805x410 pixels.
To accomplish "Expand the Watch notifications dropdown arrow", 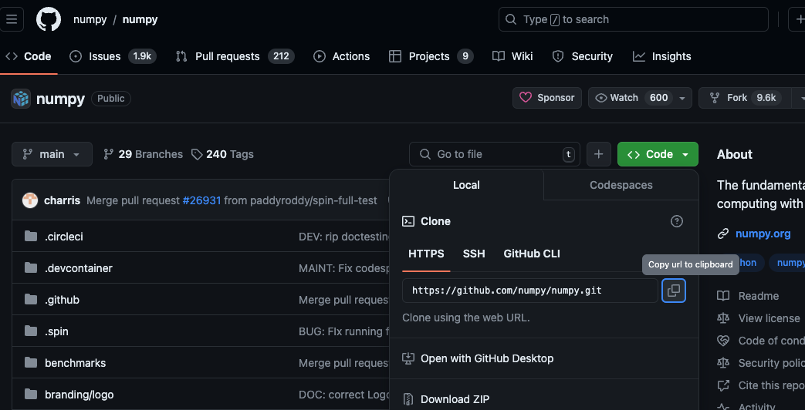I will pyautogui.click(x=682, y=98).
